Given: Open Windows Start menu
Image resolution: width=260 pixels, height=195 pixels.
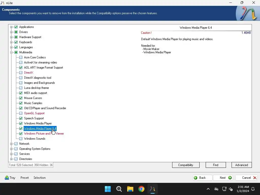Looking at the screenshot, I should [108, 189].
